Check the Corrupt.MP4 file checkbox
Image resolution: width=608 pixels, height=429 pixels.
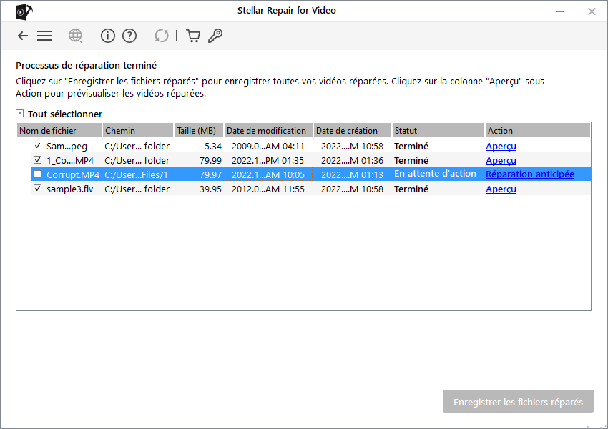[37, 174]
